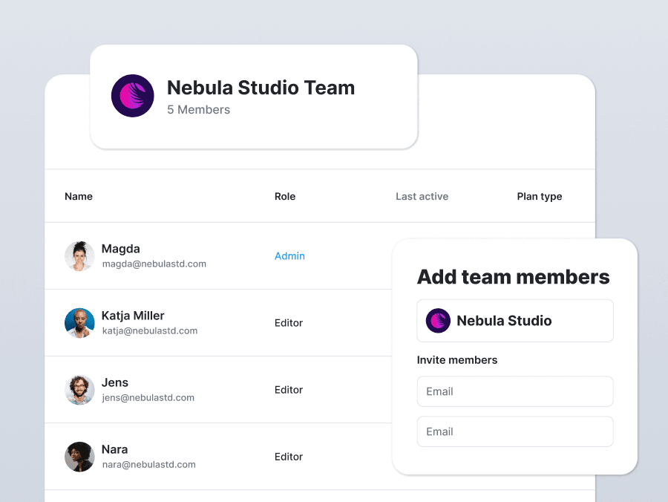Click the first Email input field
The height and width of the screenshot is (502, 668).
515,391
